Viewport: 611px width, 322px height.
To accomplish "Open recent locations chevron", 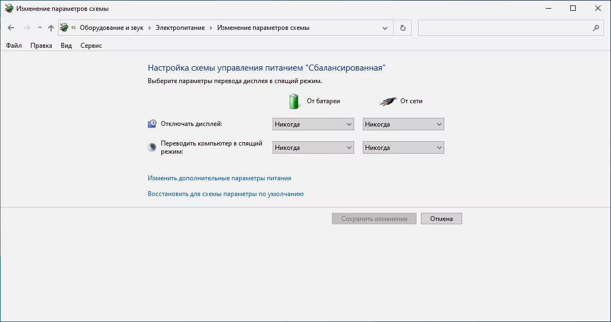I will pyautogui.click(x=40, y=28).
